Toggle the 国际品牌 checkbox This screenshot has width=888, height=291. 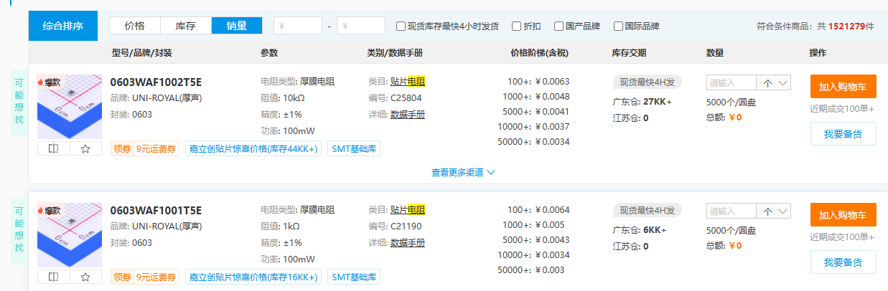click(x=618, y=27)
